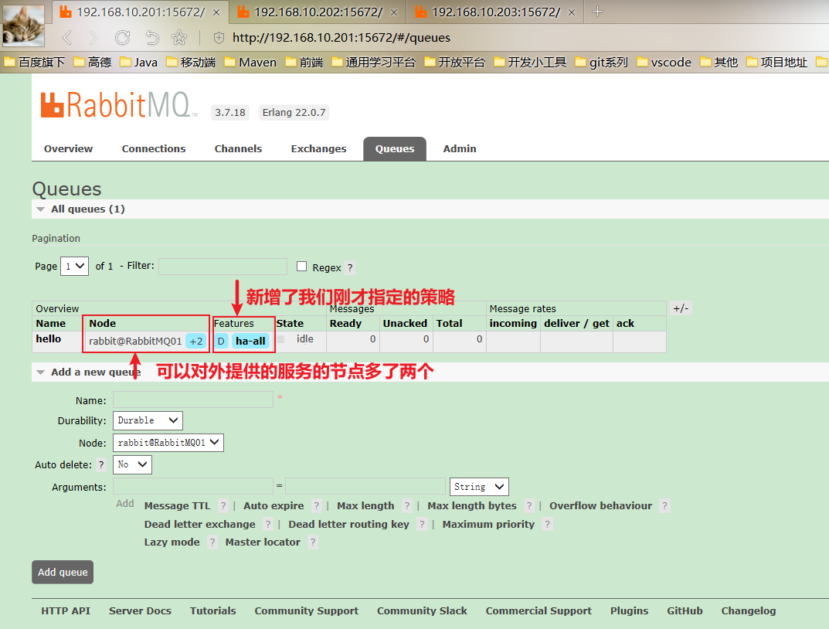
Task: Close the 192.168.10.201 tab
Action: [216, 12]
